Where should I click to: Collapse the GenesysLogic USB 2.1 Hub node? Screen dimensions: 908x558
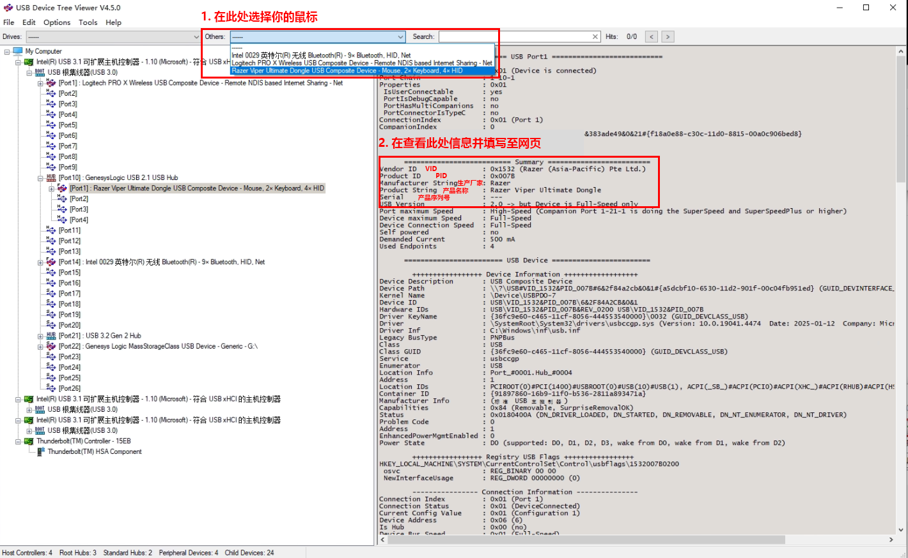(40, 178)
